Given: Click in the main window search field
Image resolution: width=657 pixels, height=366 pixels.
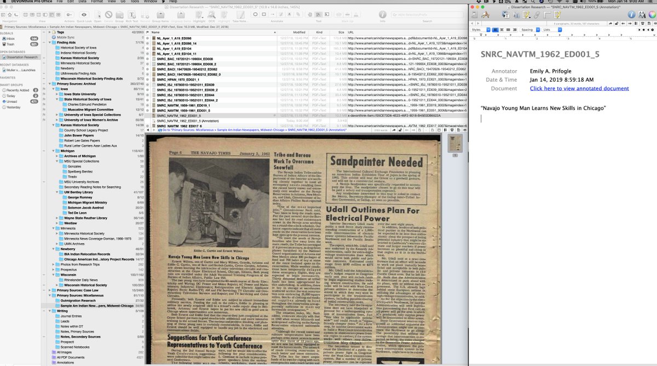Looking at the screenshot, I should 428,15.
